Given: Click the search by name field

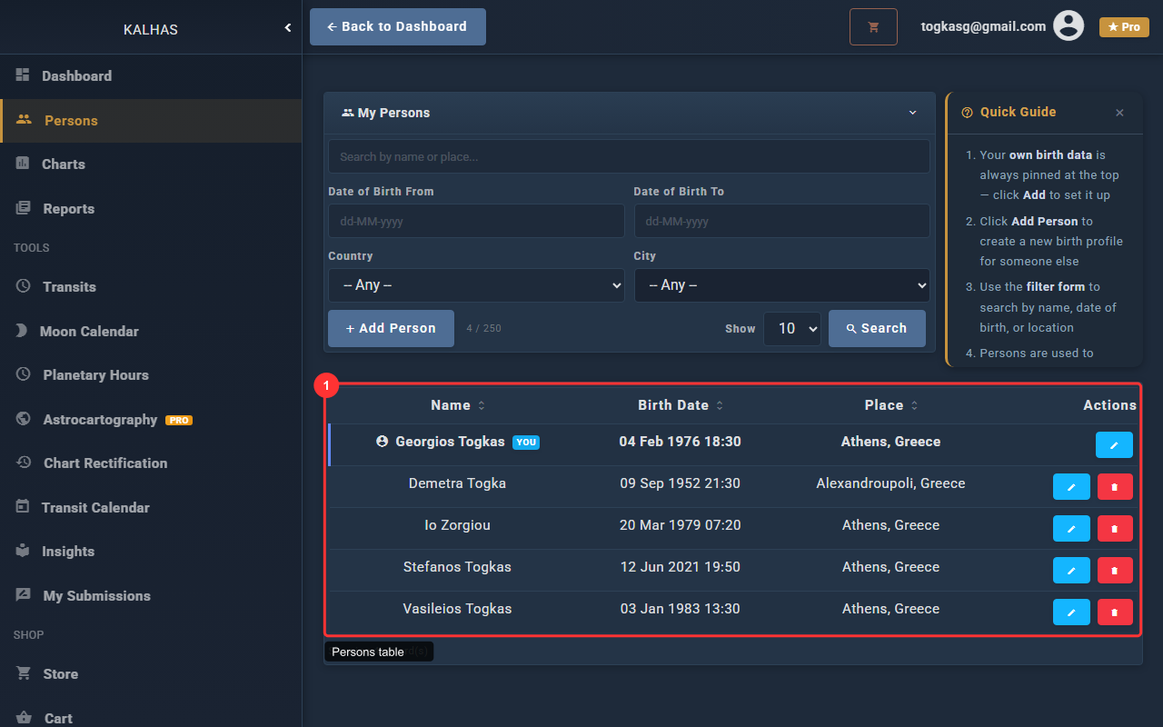Looking at the screenshot, I should click(x=629, y=156).
